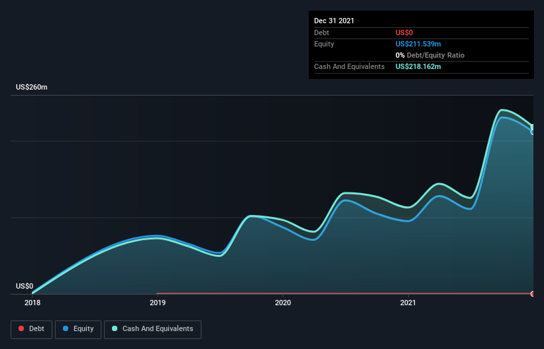The width and height of the screenshot is (544, 349).
Task: Click the 2021 axis label
Action: pyautogui.click(x=408, y=303)
